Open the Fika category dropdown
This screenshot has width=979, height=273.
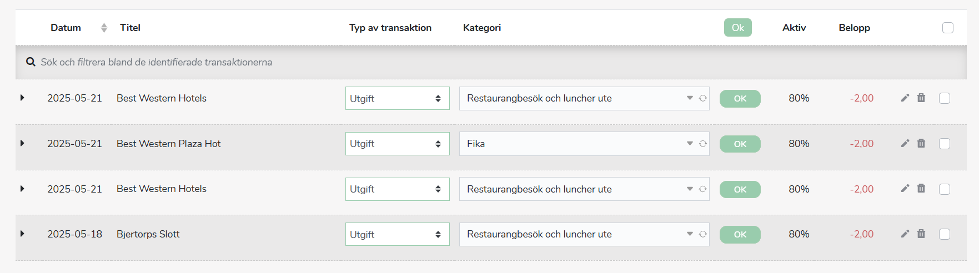584,144
